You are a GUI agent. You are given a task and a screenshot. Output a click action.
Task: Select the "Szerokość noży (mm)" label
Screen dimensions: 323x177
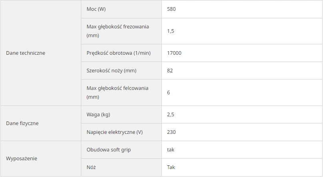click(111, 70)
